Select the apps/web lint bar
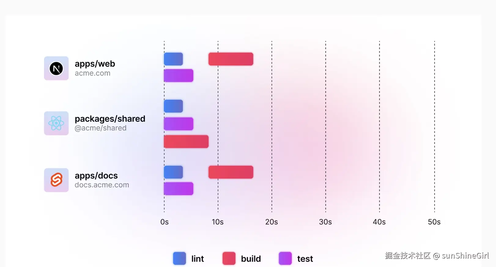Screen dimensions: 496x267 coord(173,59)
